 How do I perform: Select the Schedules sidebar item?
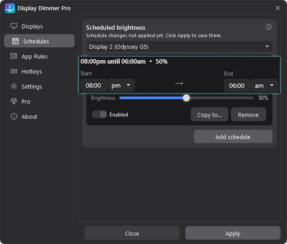pos(39,41)
